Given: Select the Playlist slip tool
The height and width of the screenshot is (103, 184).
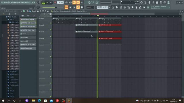Looking at the screenshot, I should 38,11.
